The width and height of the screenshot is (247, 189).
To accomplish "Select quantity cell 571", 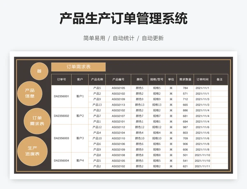I will tap(185, 94).
